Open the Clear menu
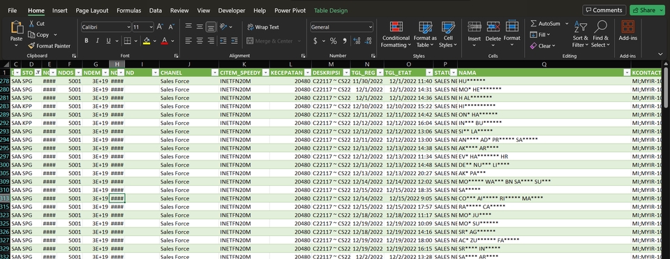Image resolution: width=670 pixels, height=259 pixels. [x=543, y=46]
